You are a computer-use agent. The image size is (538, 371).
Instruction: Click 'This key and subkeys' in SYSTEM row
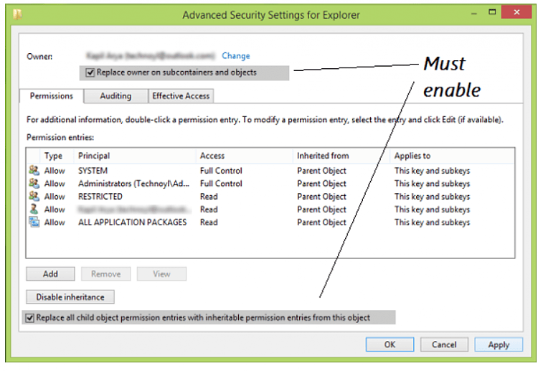(x=432, y=171)
